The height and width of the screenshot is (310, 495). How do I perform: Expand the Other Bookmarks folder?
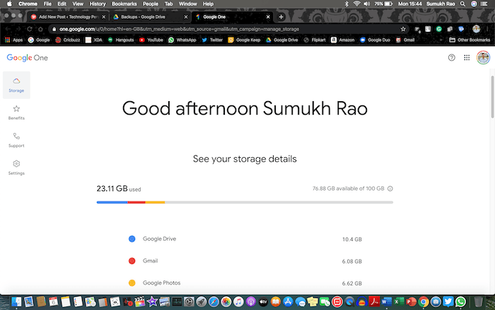coord(470,40)
